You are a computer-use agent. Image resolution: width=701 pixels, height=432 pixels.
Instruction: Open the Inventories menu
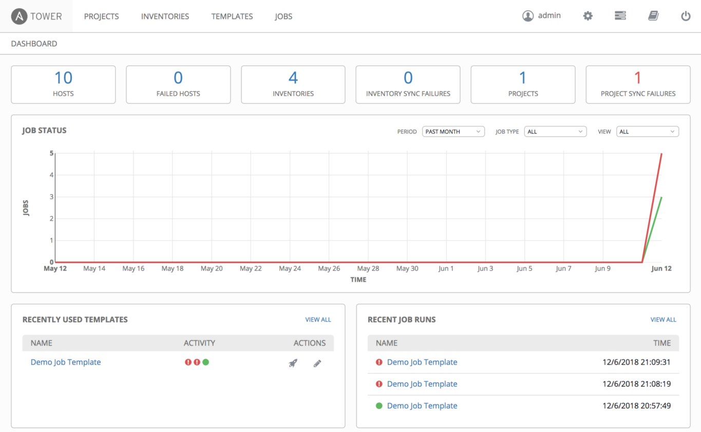pyautogui.click(x=165, y=16)
